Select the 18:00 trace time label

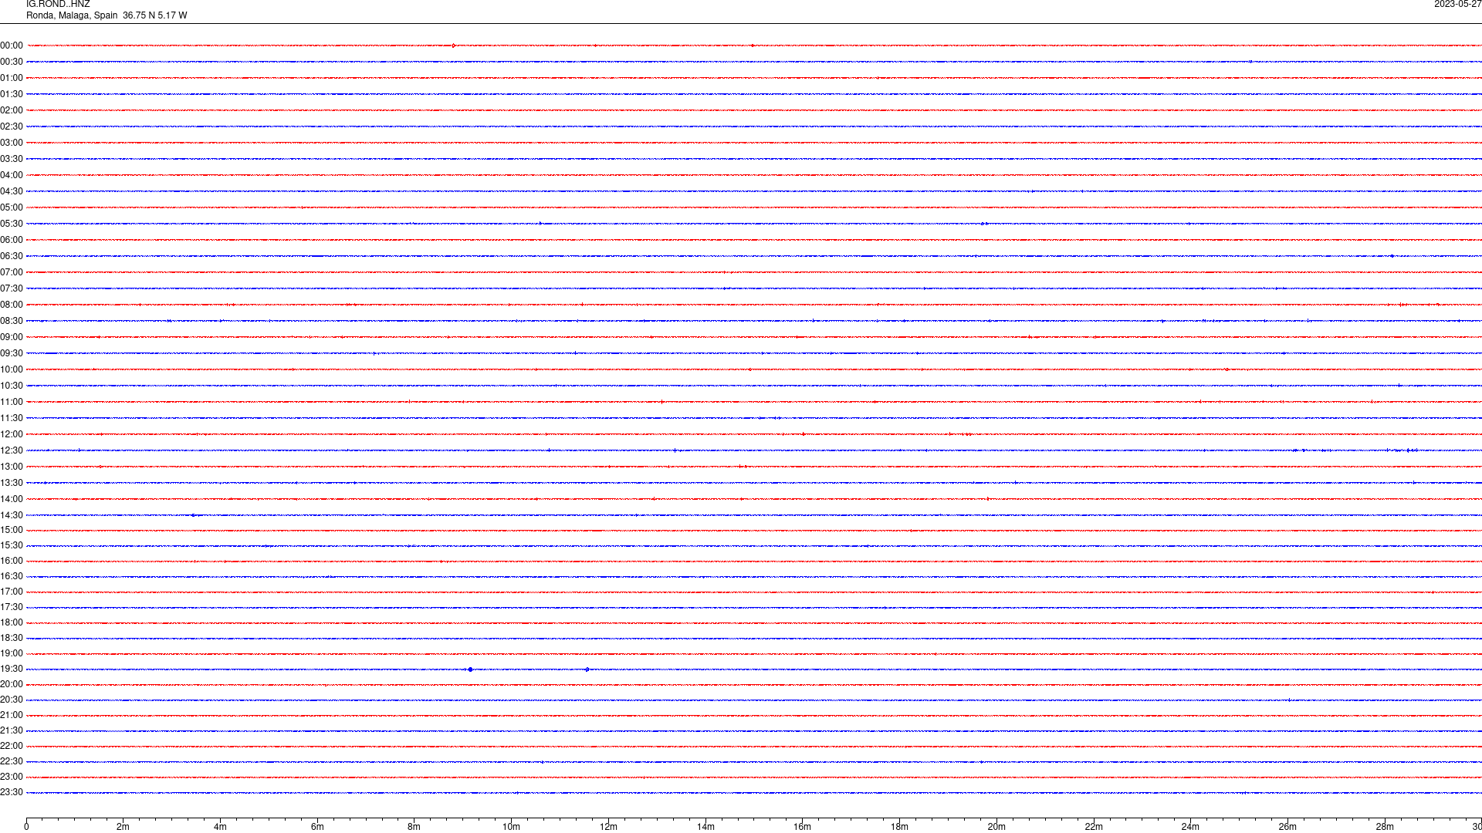click(12, 622)
